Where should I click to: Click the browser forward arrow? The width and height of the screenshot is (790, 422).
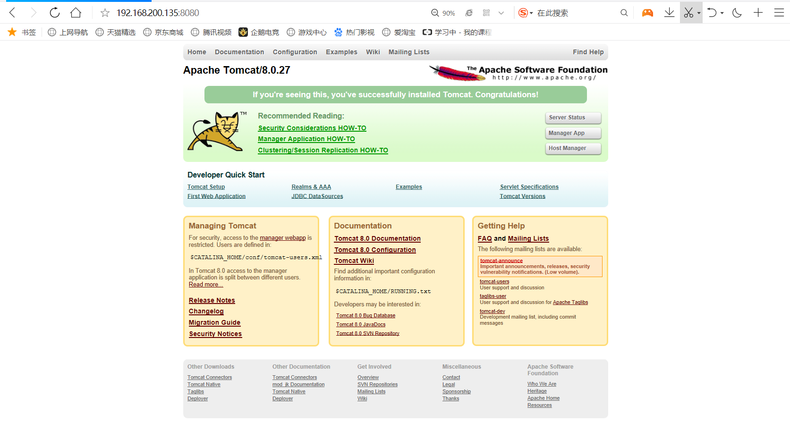tap(33, 13)
